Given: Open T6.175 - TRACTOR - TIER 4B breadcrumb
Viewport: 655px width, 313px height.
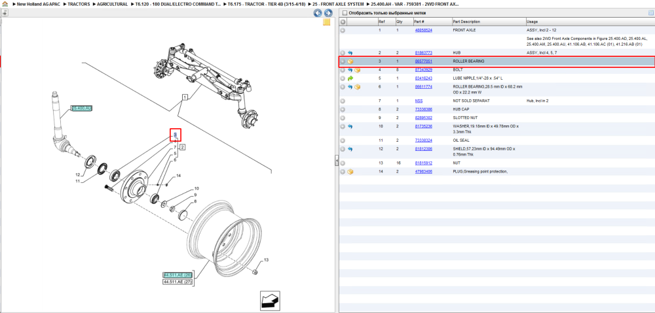Looking at the screenshot, I should pos(266,4).
